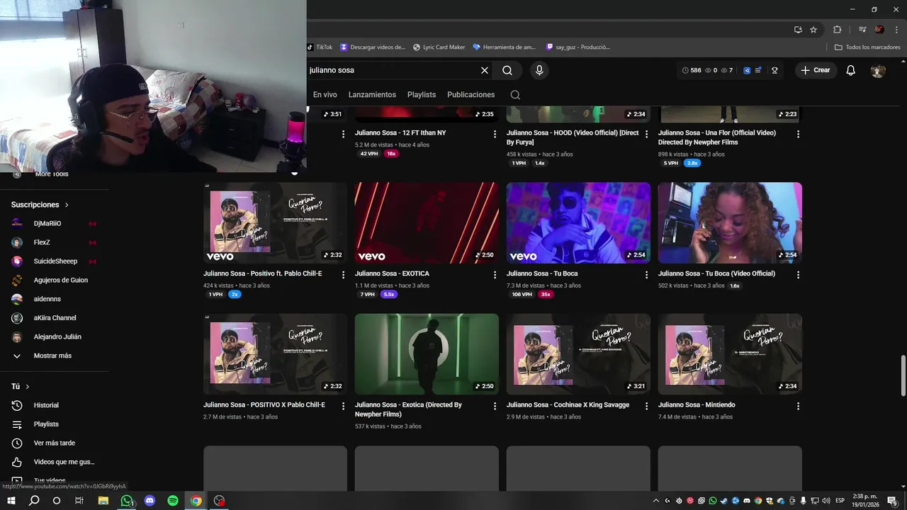This screenshot has height=510, width=907.
Task: Click the install app icon in address bar
Action: point(798,30)
